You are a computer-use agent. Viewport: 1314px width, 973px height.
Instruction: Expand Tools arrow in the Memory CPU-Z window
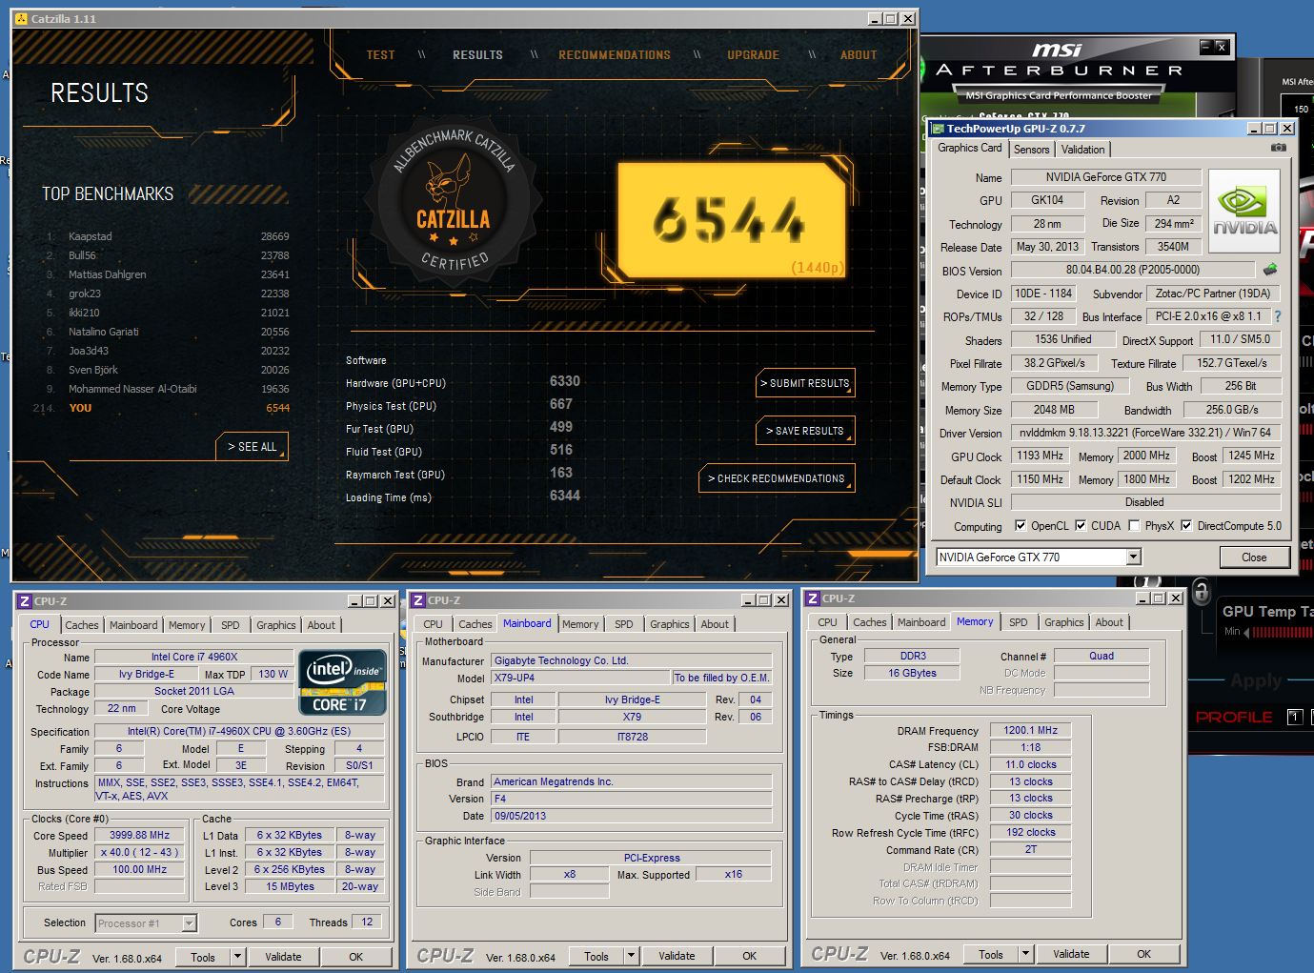[1025, 954]
